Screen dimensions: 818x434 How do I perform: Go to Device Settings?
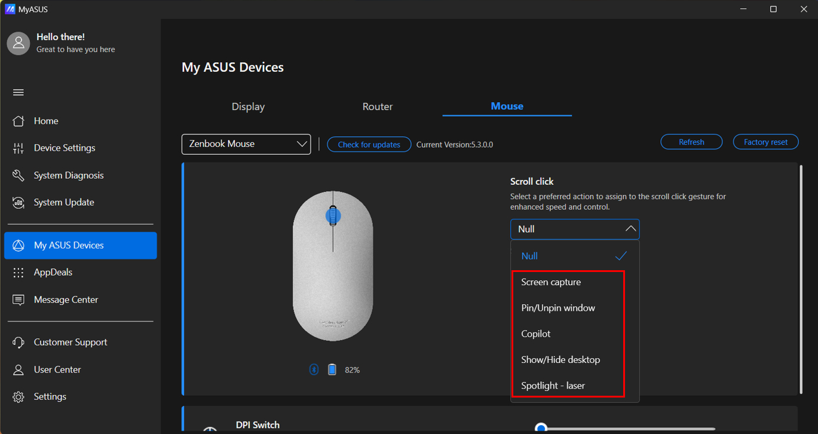point(81,148)
